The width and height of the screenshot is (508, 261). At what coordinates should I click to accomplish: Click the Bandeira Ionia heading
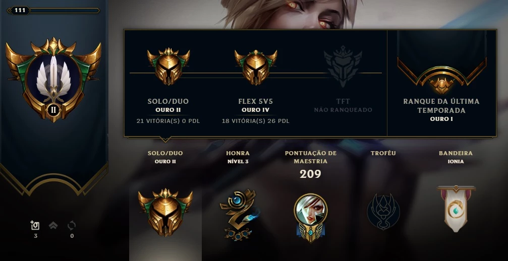click(456, 157)
